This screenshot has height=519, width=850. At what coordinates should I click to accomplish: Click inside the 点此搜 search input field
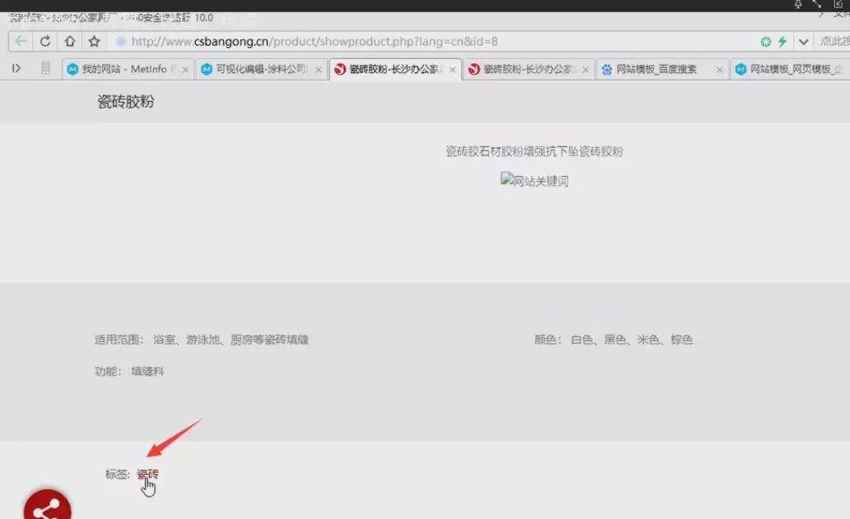click(x=836, y=41)
